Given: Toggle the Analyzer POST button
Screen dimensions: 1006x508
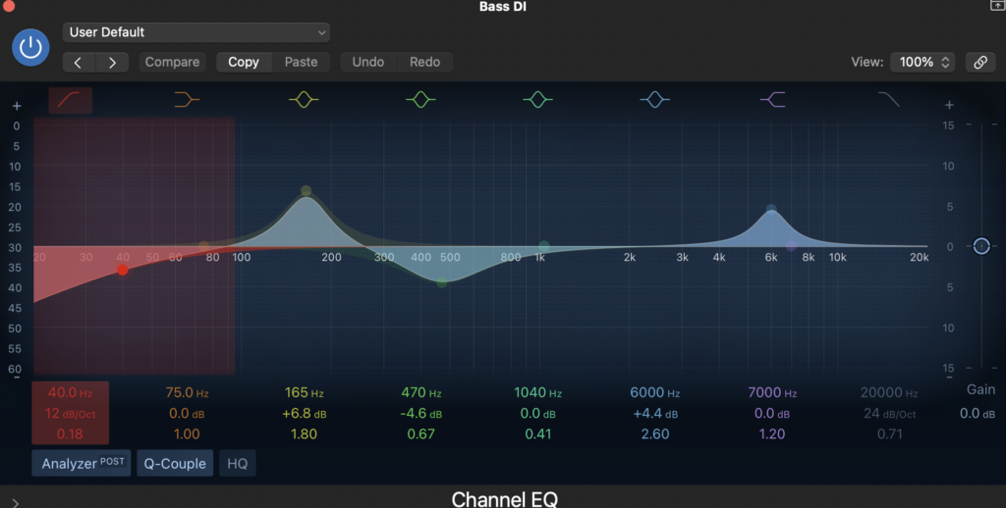Looking at the screenshot, I should [81, 464].
